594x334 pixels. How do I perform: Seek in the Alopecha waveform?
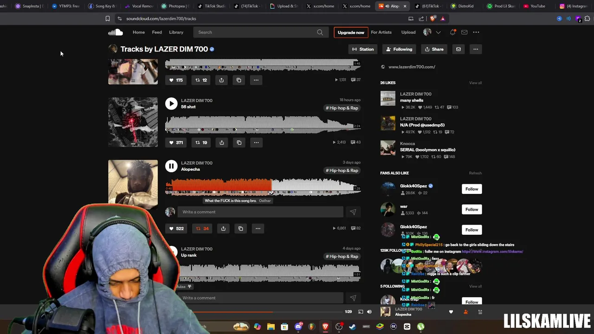[263, 186]
